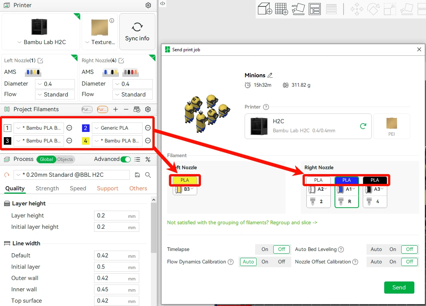Image resolution: width=426 pixels, height=306 pixels.
Task: Open AMS filament sync icon
Action: [x=137, y=109]
